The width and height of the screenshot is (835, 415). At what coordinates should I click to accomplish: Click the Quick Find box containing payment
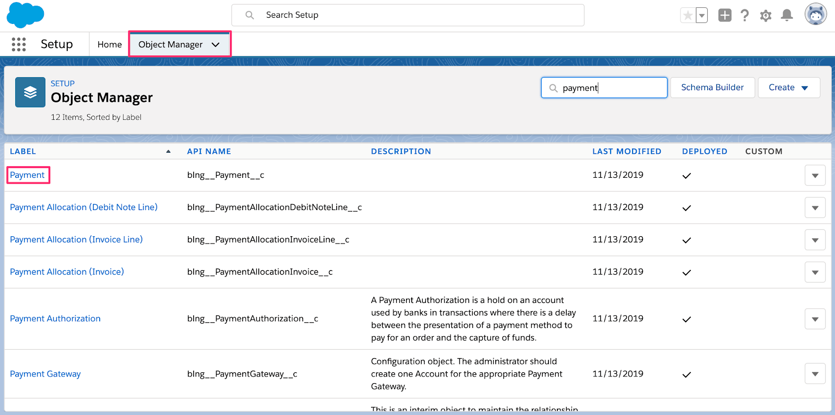tap(604, 88)
